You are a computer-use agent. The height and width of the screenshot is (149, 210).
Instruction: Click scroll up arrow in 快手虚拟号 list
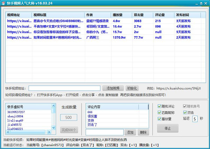tap(53, 106)
